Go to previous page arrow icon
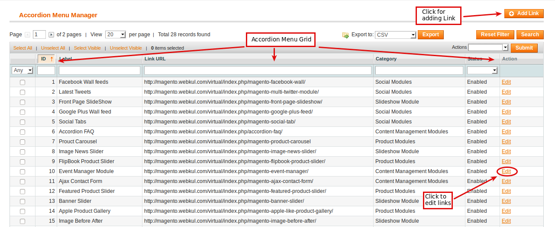The image size is (555, 227). [28, 35]
